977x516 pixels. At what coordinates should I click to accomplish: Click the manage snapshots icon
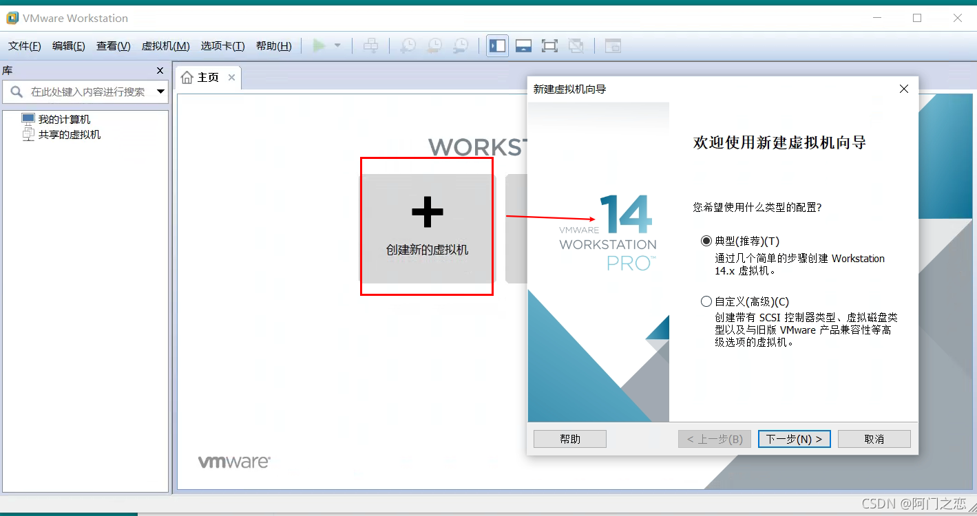pyautogui.click(x=460, y=46)
